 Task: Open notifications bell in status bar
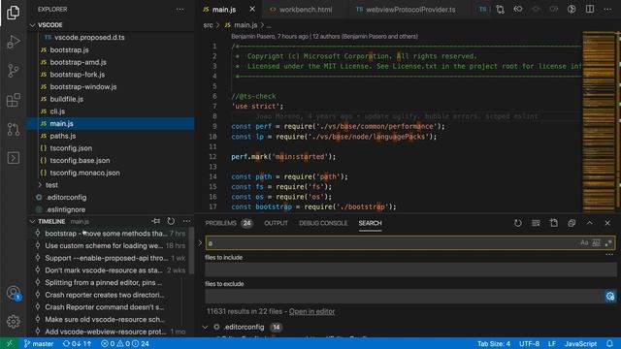click(610, 343)
